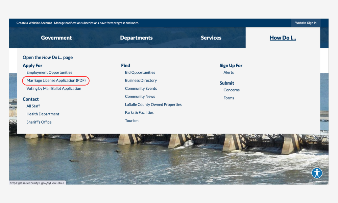
Task: Open the Tourism link
Action: 132,120
